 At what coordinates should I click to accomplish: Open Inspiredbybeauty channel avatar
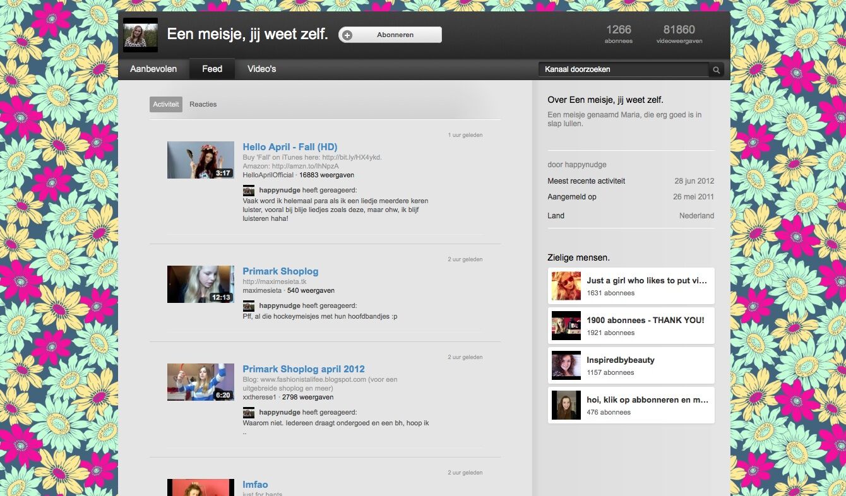(566, 365)
